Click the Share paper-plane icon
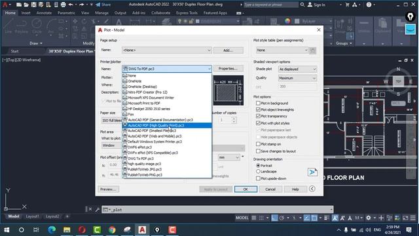Image resolution: width=419 pixels, height=236 pixels. (x=98, y=5)
